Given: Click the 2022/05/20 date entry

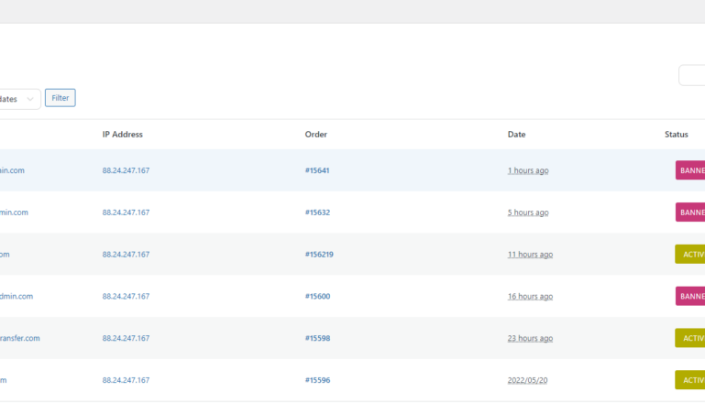Looking at the screenshot, I should 528,380.
